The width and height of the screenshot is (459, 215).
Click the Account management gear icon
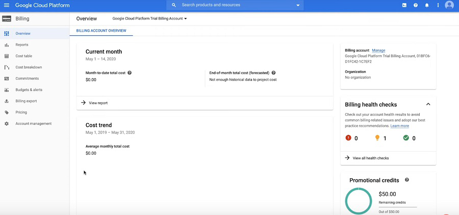pos(7,124)
